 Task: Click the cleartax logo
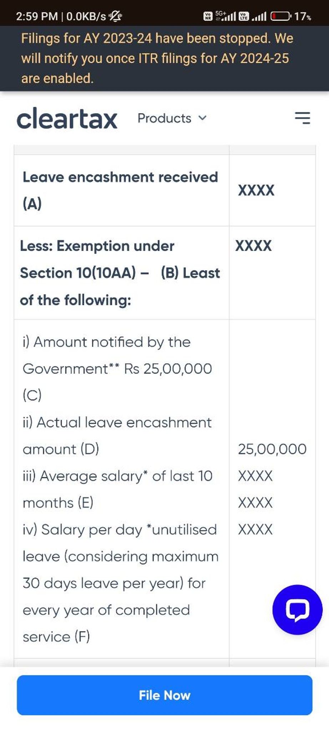coord(68,119)
